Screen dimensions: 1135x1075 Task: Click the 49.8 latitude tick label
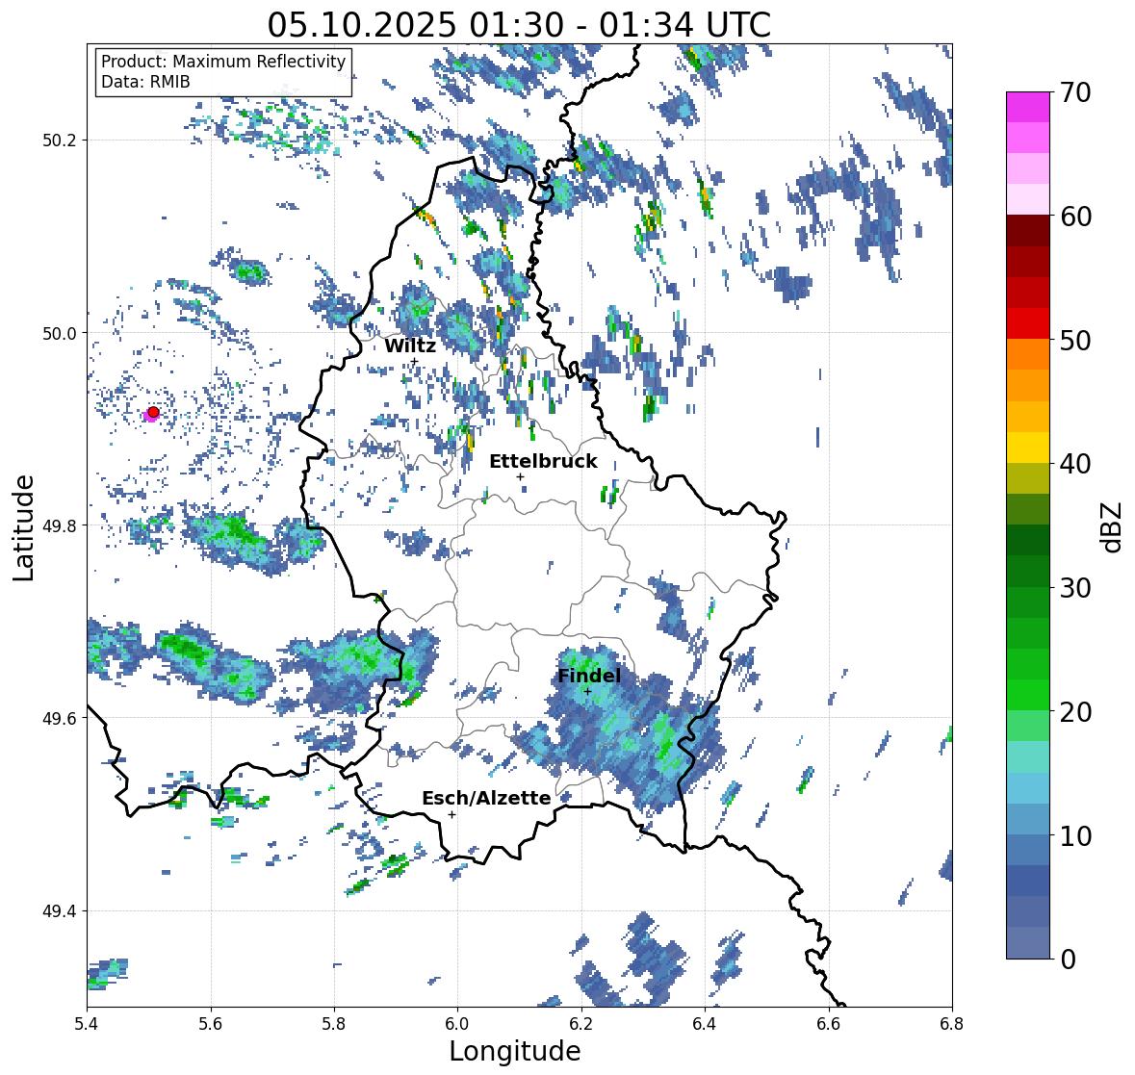(x=60, y=525)
